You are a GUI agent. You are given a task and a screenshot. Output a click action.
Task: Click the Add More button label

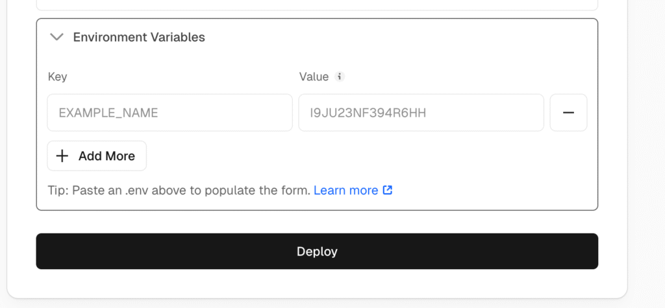[x=107, y=156]
